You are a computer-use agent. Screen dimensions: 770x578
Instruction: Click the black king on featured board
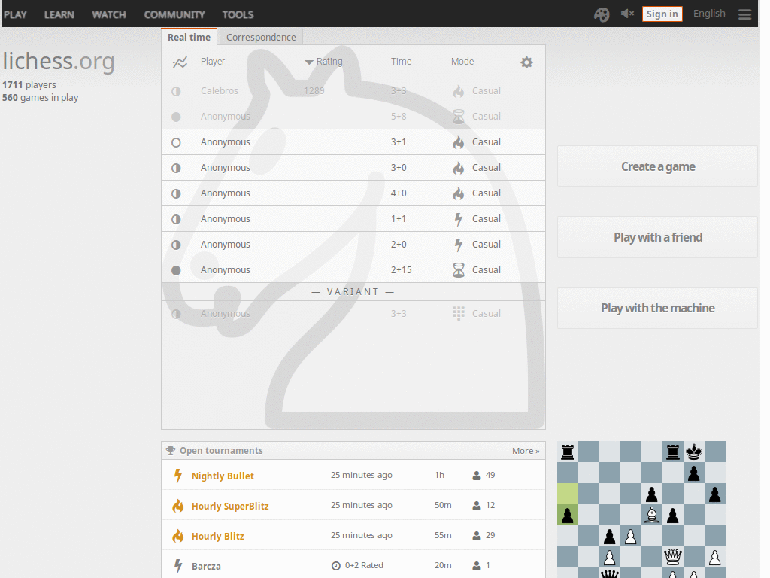(694, 452)
